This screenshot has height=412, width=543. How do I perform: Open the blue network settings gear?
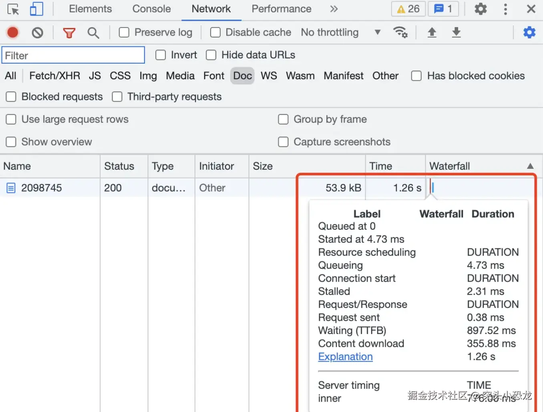[529, 32]
